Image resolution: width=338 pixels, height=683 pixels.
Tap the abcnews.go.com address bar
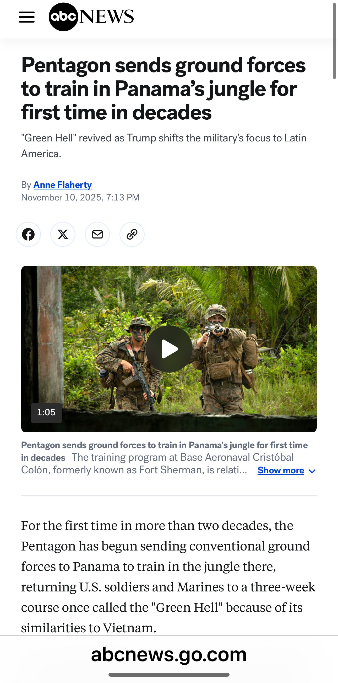click(169, 654)
